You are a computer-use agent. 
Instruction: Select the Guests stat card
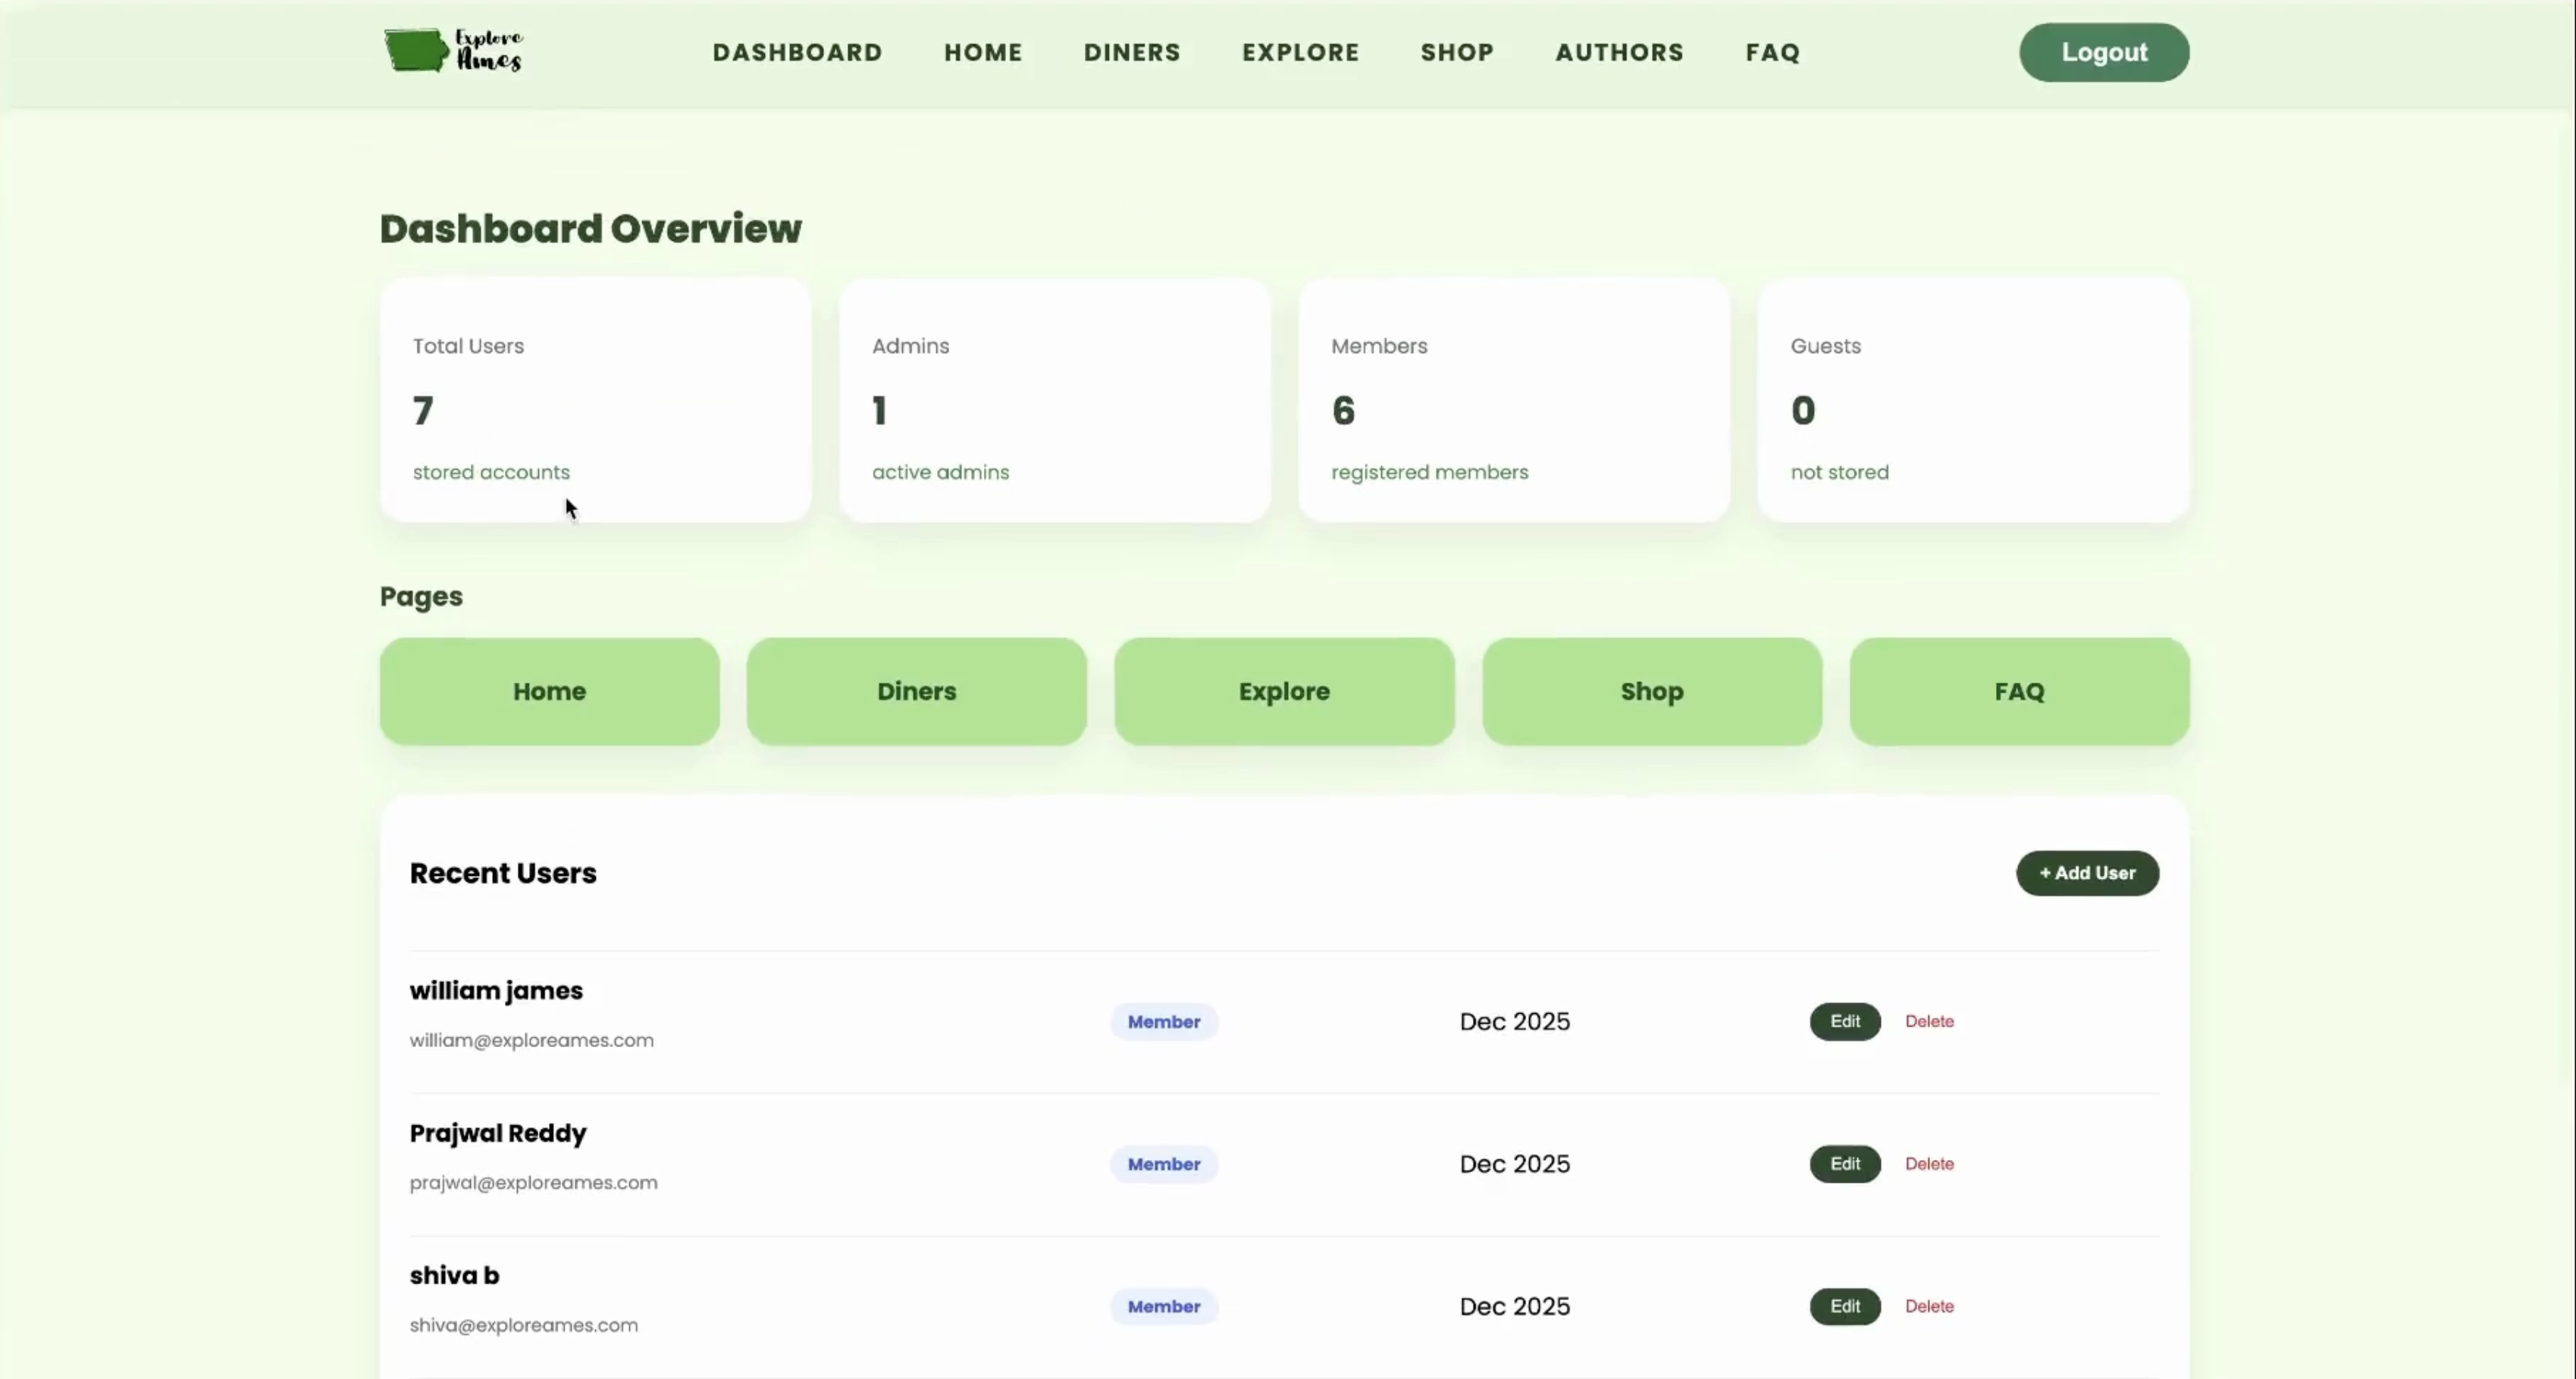pos(1973,400)
